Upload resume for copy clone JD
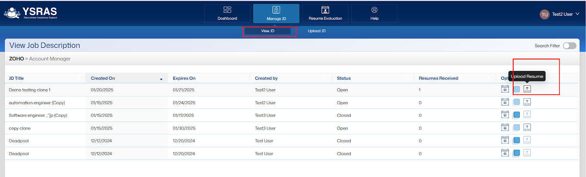 527,127
